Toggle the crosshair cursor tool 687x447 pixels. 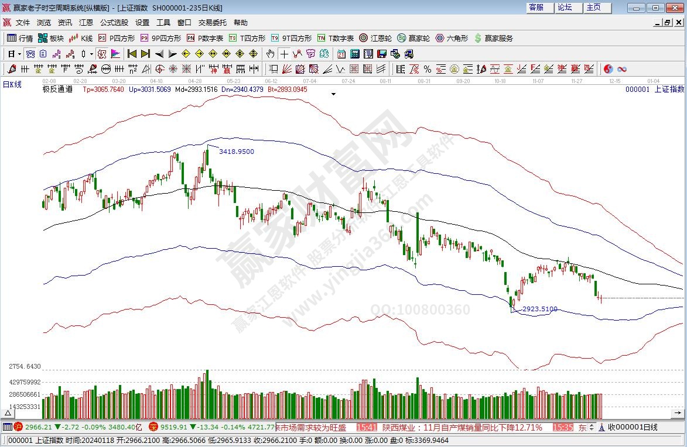pos(284,54)
